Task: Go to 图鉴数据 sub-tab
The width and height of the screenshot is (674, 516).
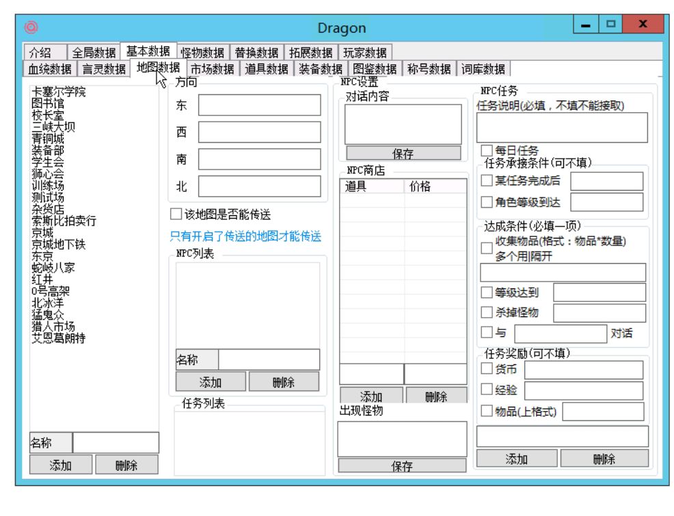Action: tap(375, 69)
